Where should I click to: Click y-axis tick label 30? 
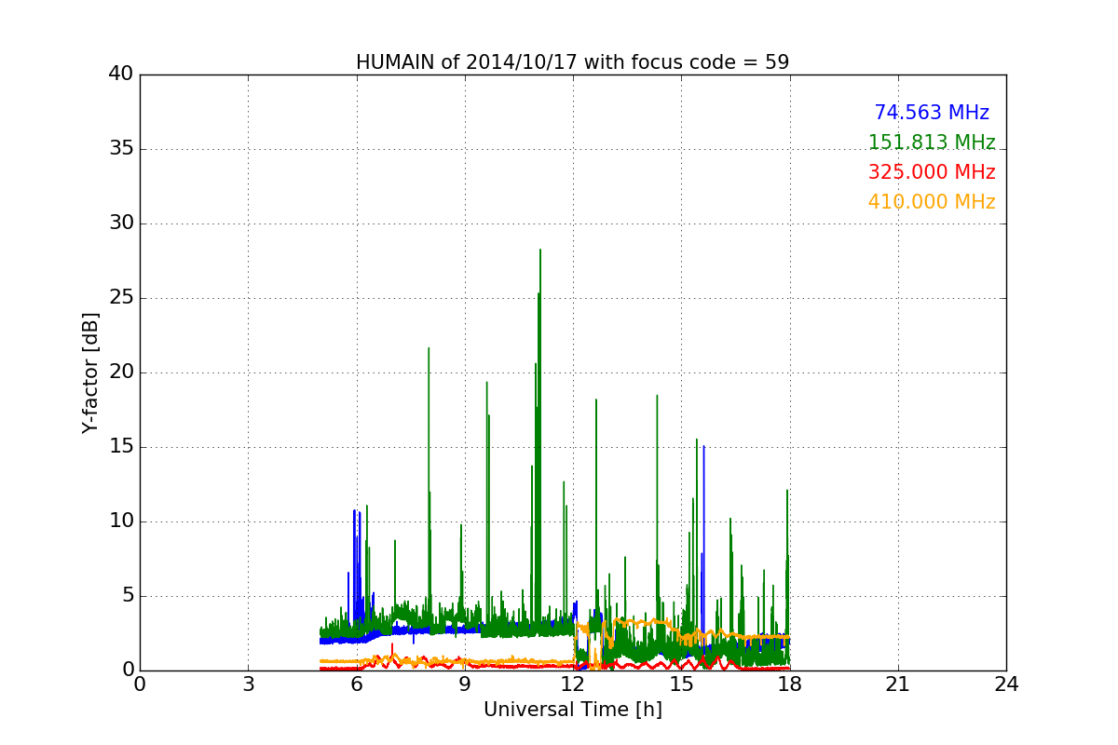121,223
